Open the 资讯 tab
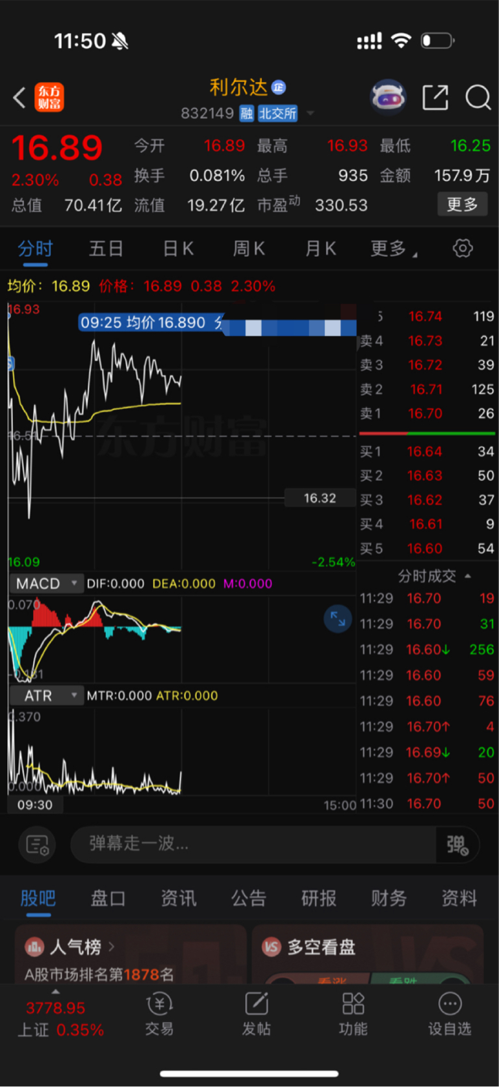The width and height of the screenshot is (499, 1087). [178, 898]
